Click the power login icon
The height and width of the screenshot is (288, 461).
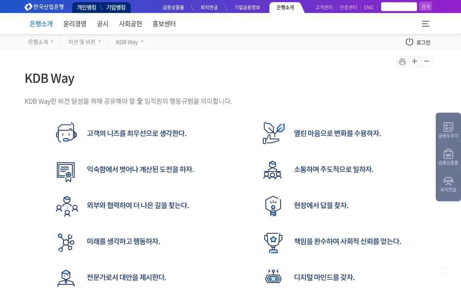[410, 42]
